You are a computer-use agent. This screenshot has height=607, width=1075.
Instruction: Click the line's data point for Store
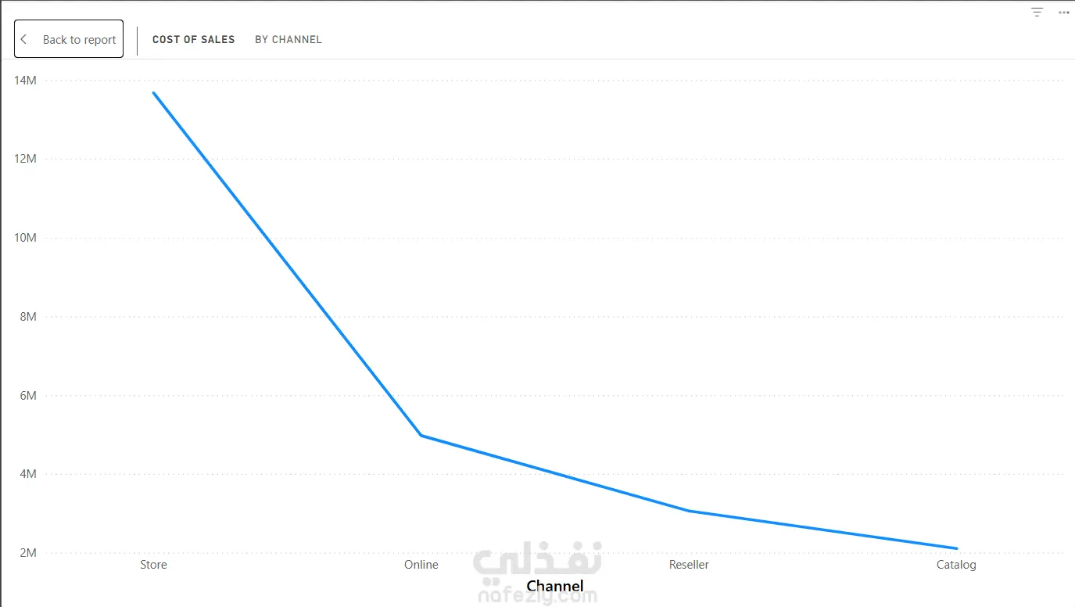tap(154, 93)
